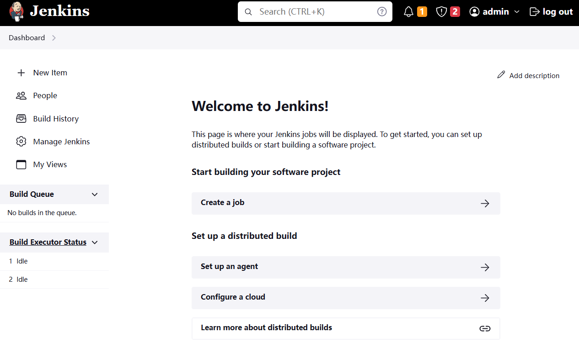
Task: Focus the Search (CTRL+K) field
Action: click(315, 12)
